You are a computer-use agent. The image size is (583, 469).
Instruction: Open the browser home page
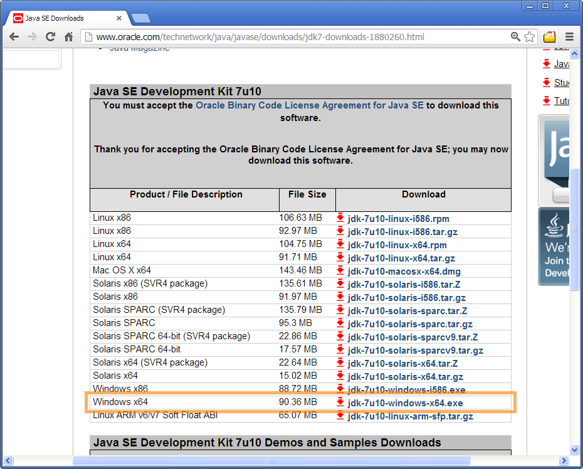pyautogui.click(x=68, y=37)
